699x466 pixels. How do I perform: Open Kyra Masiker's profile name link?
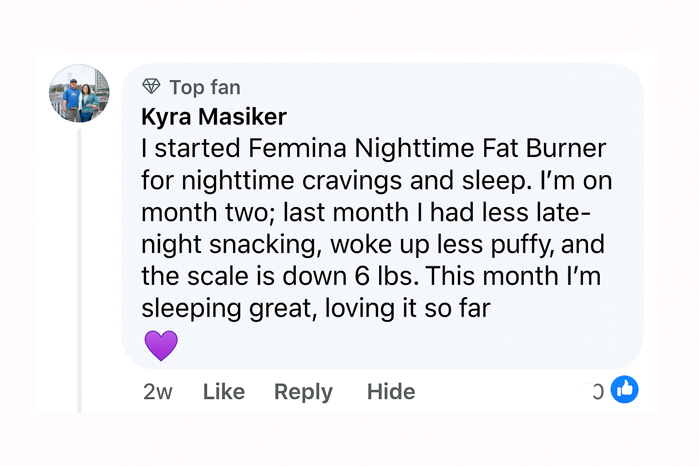(x=214, y=116)
